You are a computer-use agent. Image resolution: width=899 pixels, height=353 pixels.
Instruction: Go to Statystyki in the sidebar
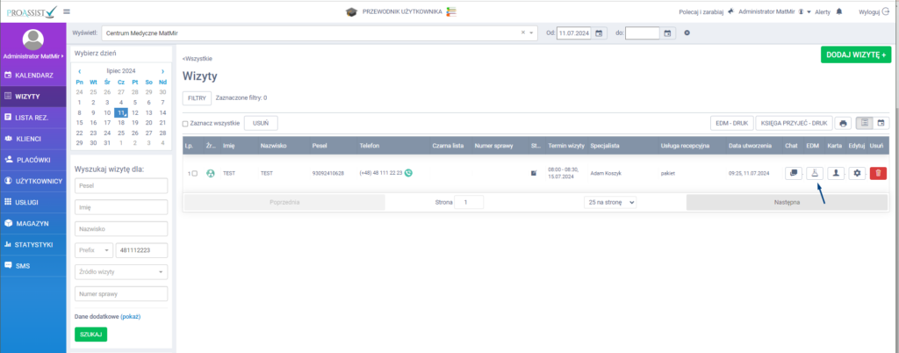[32, 244]
